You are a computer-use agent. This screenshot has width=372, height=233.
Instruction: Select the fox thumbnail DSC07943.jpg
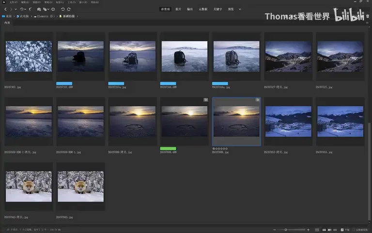(x=81, y=186)
